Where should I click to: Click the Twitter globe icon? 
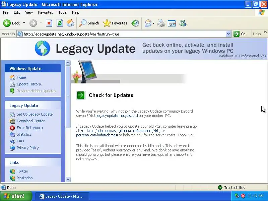(12, 171)
